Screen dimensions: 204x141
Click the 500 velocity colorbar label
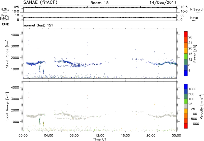[x=192, y=94]
